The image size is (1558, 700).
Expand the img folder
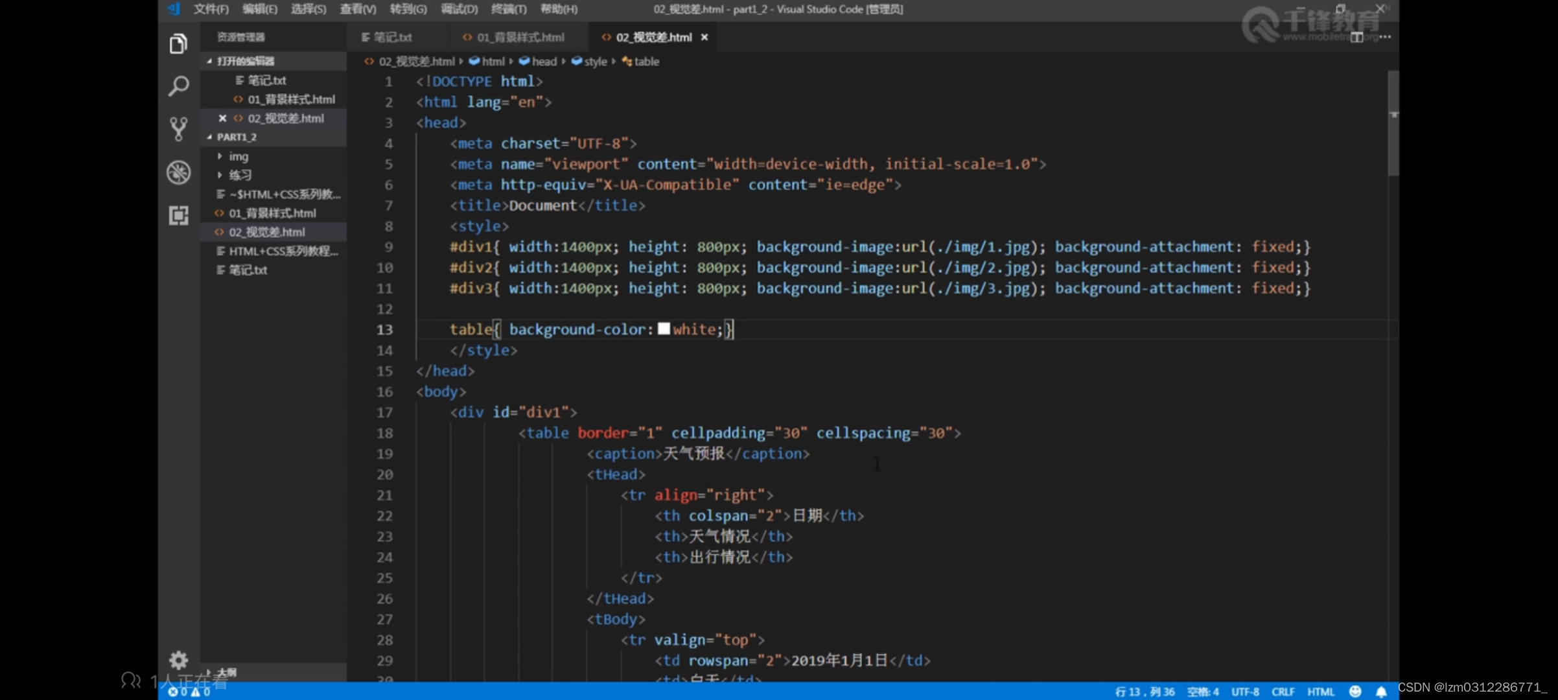pos(272,156)
